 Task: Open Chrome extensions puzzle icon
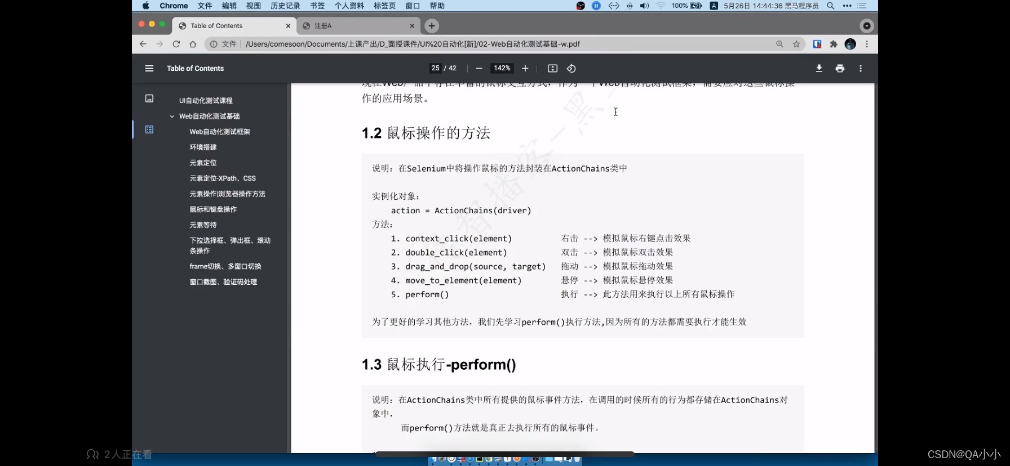point(834,44)
